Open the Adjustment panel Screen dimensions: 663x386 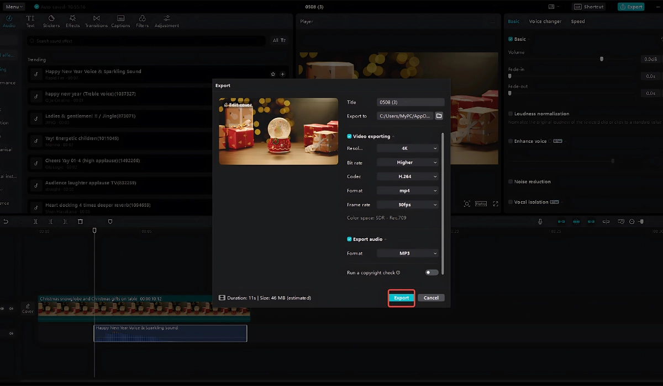(167, 22)
